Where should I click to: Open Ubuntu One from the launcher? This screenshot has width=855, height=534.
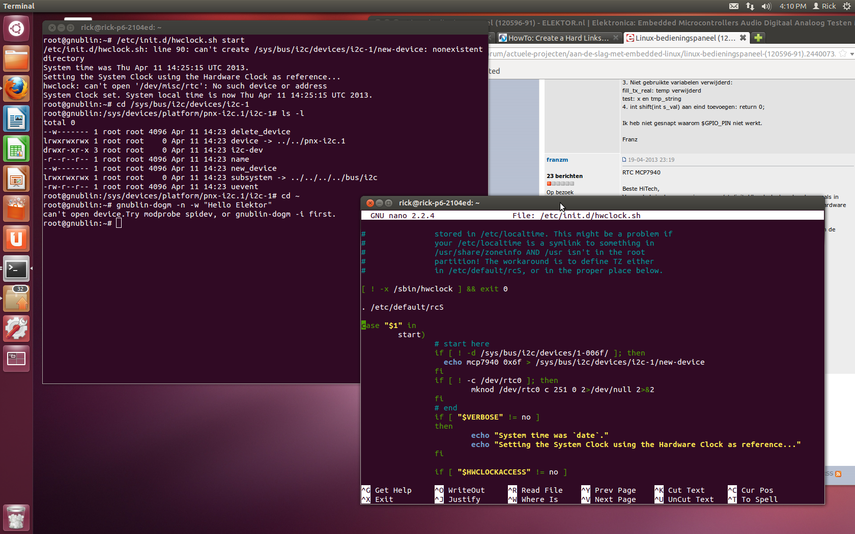pos(16,239)
